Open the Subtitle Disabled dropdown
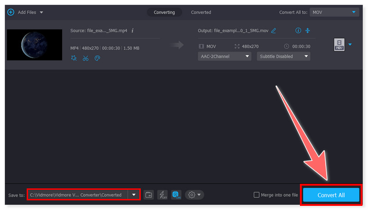368x210 pixels. 283,57
